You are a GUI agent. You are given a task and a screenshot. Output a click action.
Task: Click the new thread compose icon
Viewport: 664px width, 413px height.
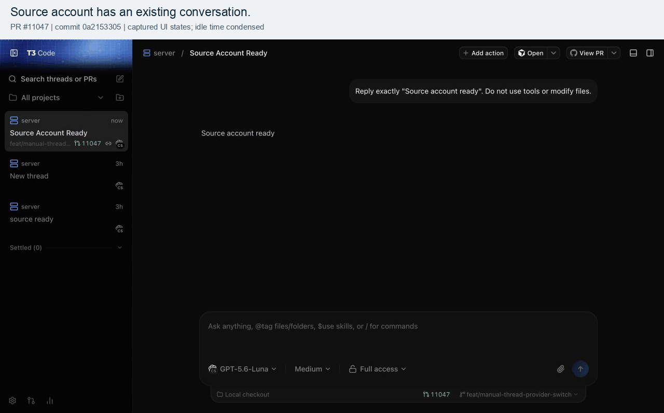pyautogui.click(x=120, y=79)
